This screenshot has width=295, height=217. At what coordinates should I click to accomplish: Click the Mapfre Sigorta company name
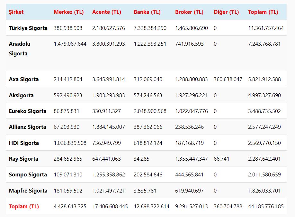(x=28, y=191)
